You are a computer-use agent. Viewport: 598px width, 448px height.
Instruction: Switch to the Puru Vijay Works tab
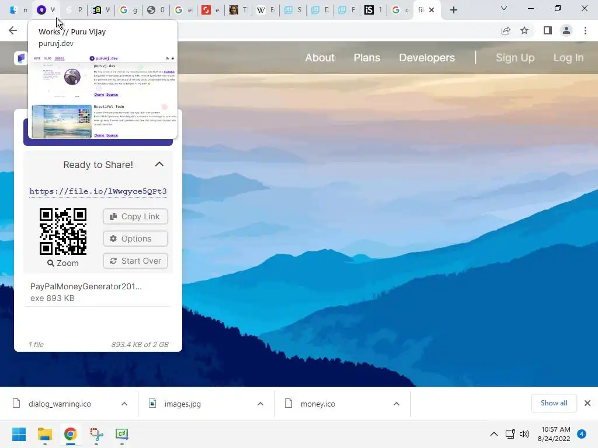[x=46, y=10]
